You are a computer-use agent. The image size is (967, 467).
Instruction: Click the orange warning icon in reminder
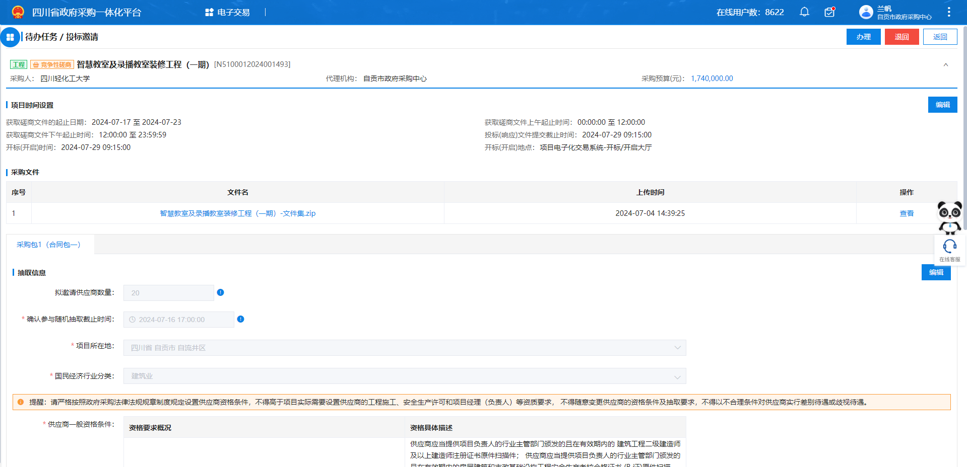(x=21, y=402)
